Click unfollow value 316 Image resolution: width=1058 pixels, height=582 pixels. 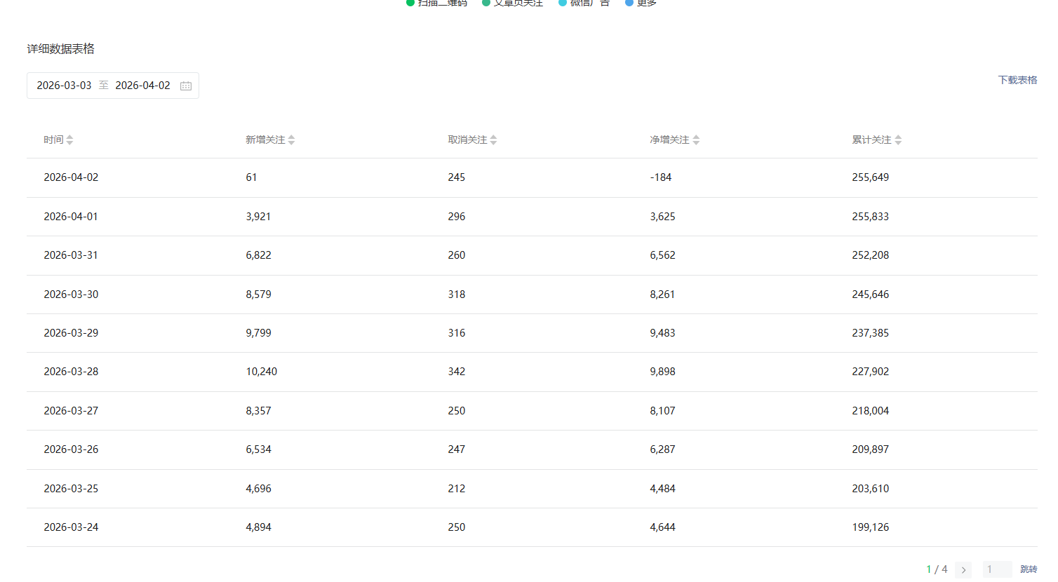point(456,333)
